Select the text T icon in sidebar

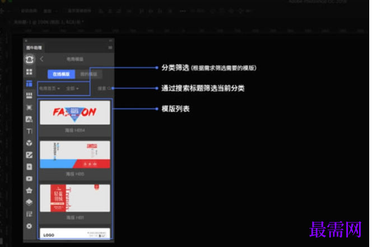[29, 131]
